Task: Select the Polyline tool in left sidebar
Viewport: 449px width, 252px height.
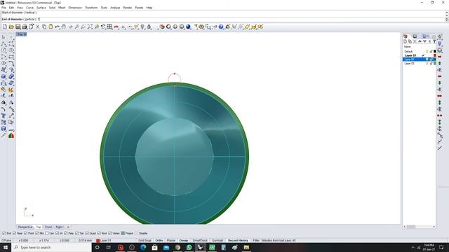Action: pyautogui.click(x=4, y=43)
